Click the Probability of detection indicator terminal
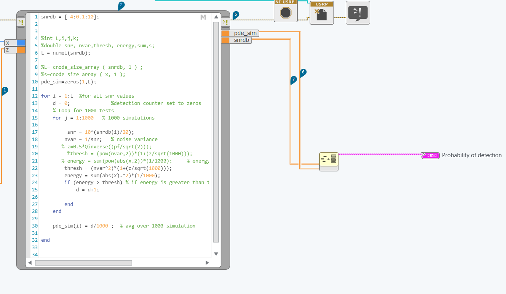The image size is (506, 294). [x=430, y=155]
